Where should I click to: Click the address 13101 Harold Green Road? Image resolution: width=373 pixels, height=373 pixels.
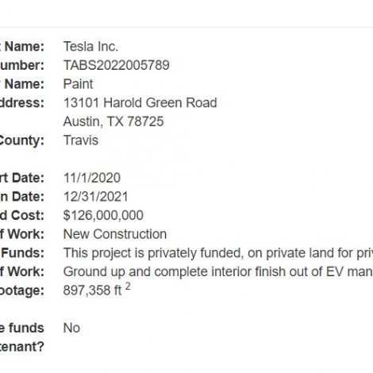pos(140,103)
